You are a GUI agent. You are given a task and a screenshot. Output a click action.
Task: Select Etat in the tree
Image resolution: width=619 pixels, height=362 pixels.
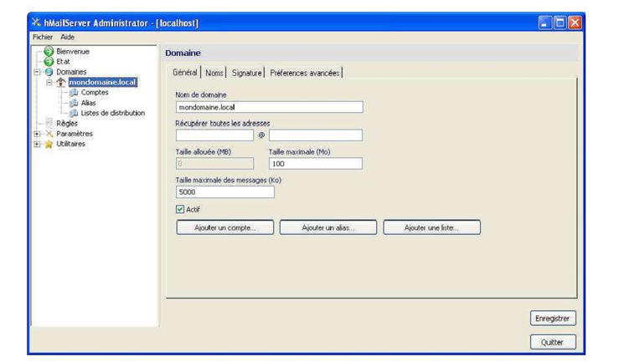click(x=63, y=62)
